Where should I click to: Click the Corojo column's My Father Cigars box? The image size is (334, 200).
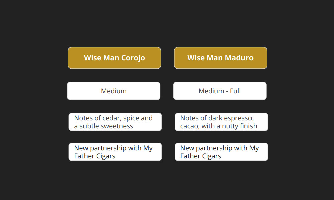point(115,152)
